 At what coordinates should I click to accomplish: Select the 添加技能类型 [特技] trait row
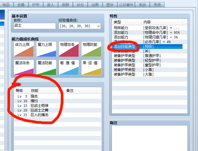[147, 46]
